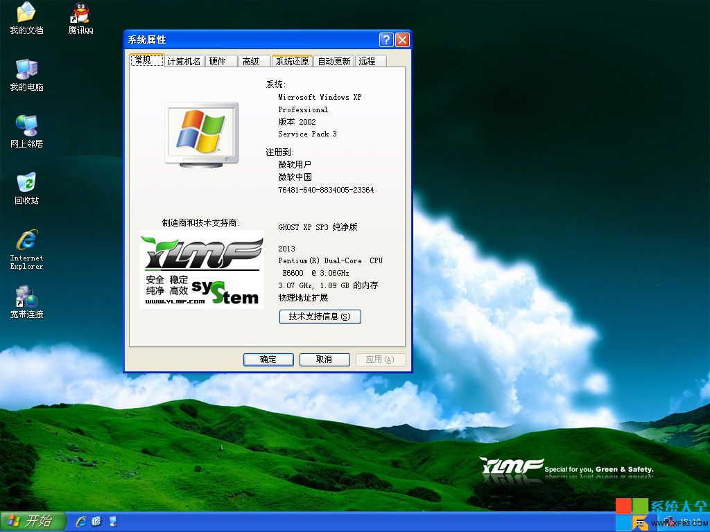The width and height of the screenshot is (710, 532).
Task: Select the 宽带连接 desktop shortcut
Action: (26, 302)
